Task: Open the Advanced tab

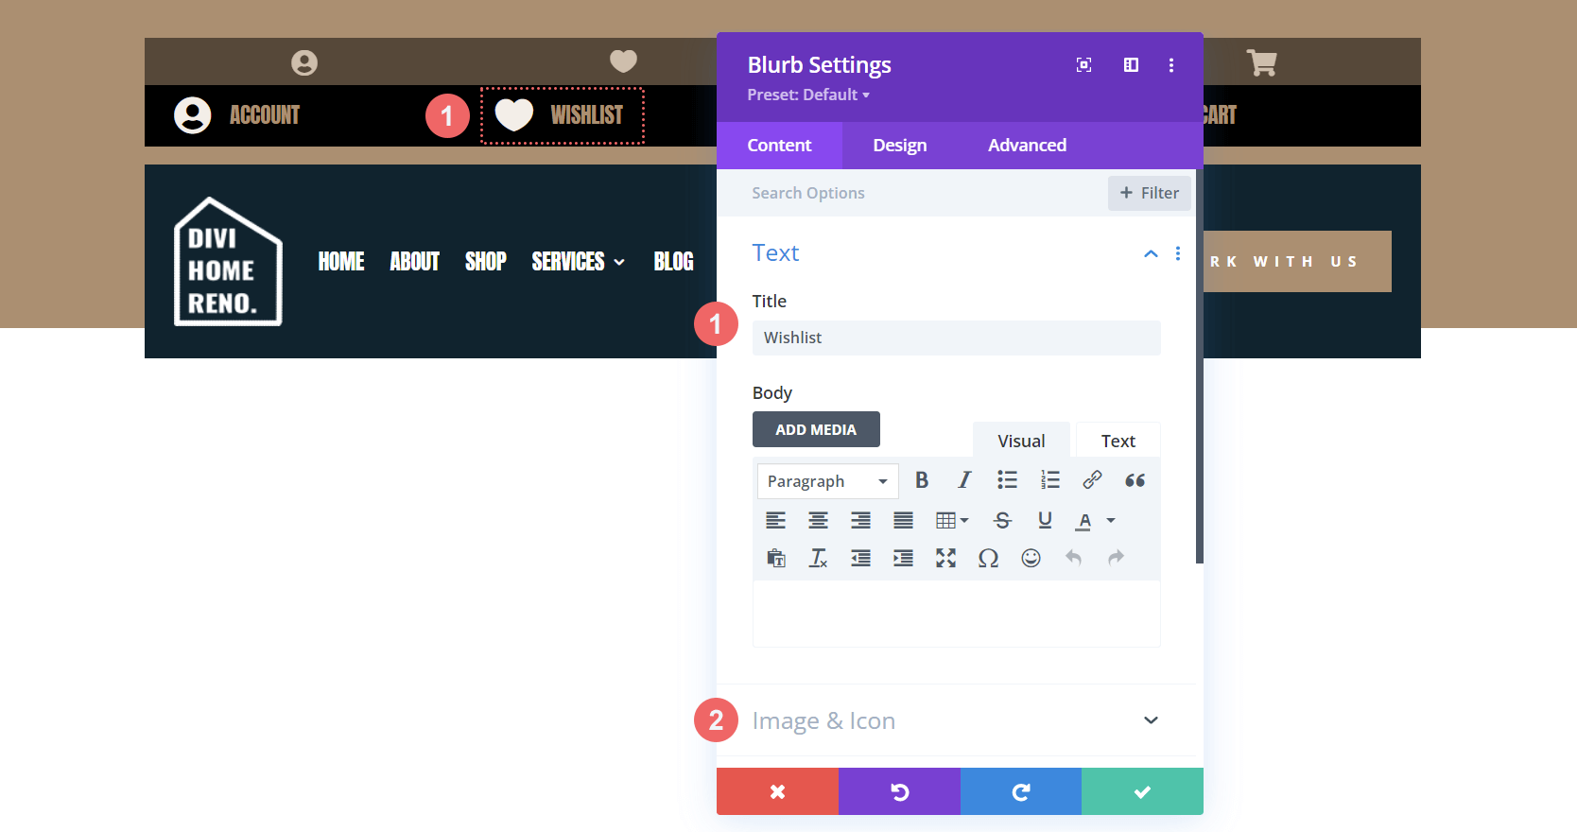Action: [x=1027, y=146]
